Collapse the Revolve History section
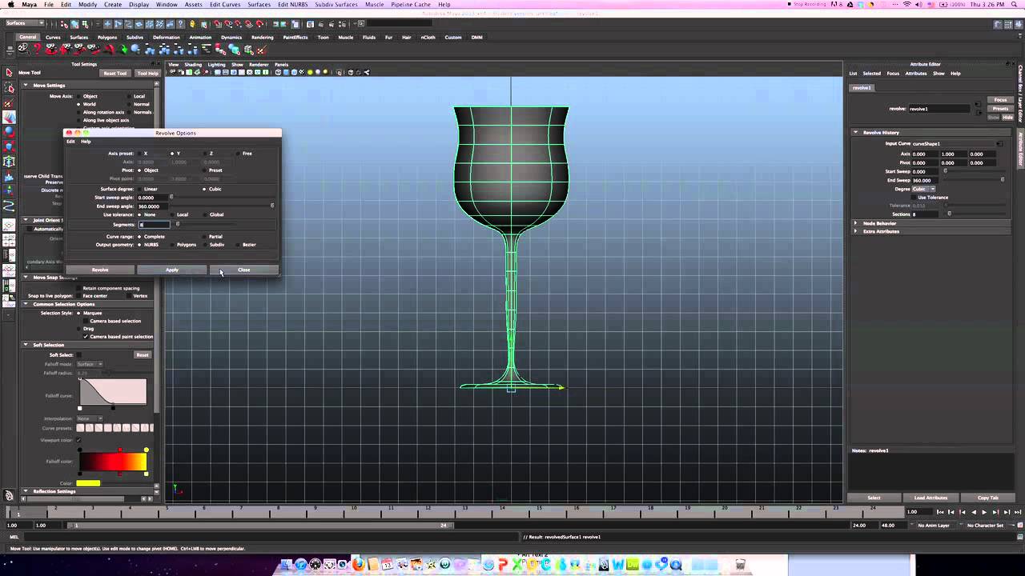The image size is (1025, 576). click(x=855, y=132)
